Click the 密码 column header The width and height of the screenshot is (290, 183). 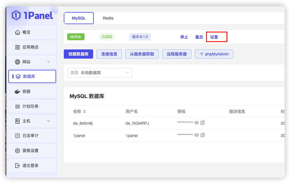[181, 111]
